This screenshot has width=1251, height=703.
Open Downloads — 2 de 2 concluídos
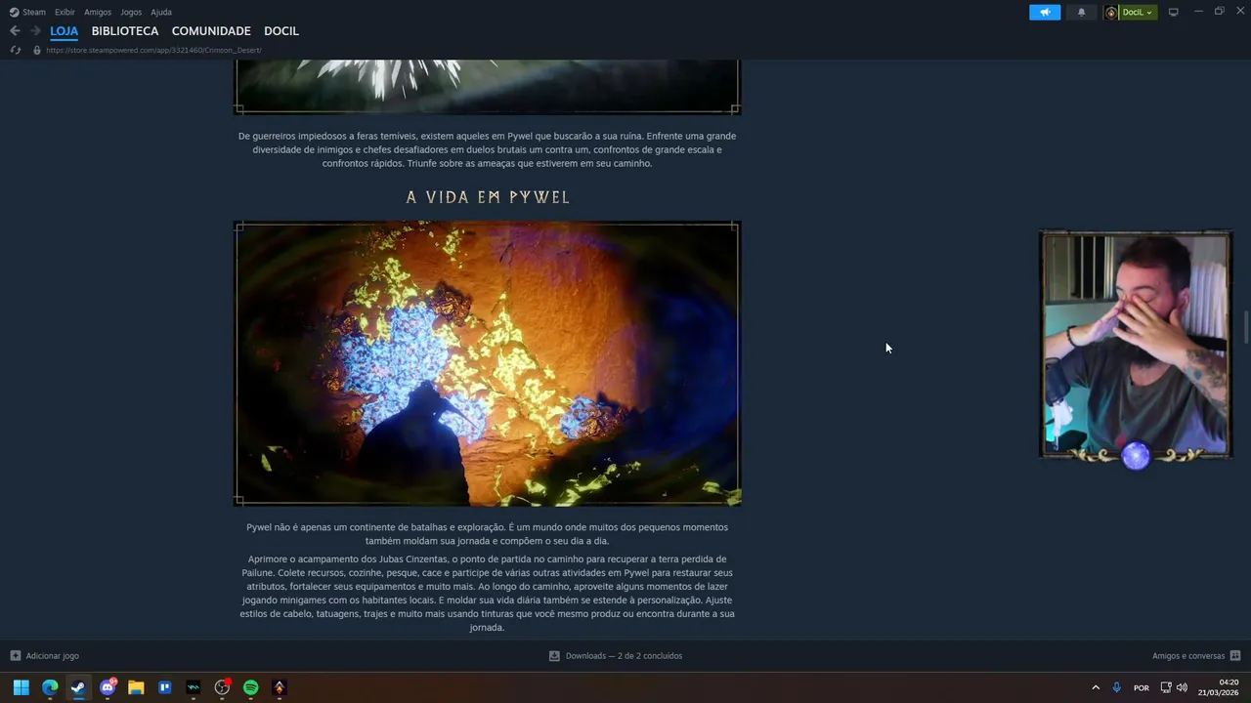click(624, 656)
